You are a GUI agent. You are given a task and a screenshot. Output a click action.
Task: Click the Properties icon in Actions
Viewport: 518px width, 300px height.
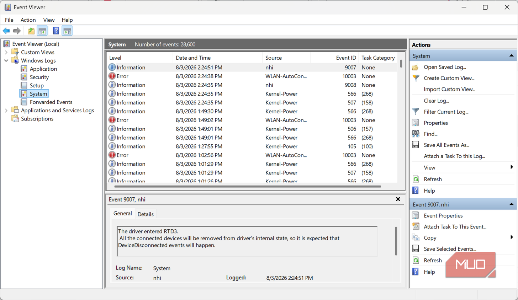point(416,123)
